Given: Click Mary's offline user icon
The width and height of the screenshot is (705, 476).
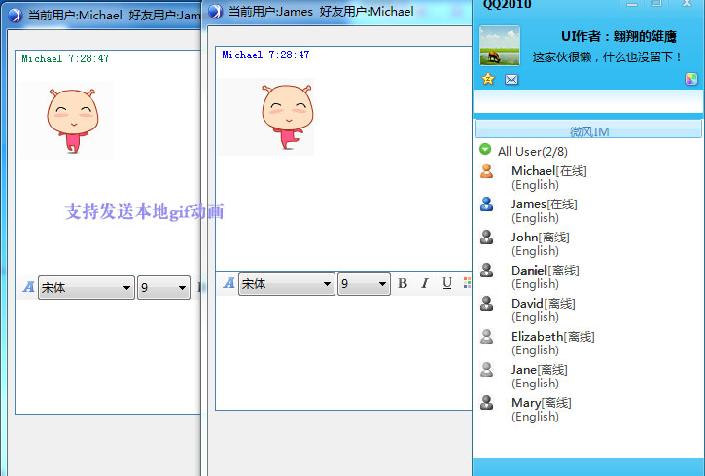Looking at the screenshot, I should 486,403.
